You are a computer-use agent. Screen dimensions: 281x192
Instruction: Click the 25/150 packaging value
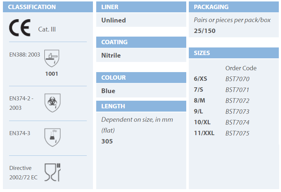205,31
